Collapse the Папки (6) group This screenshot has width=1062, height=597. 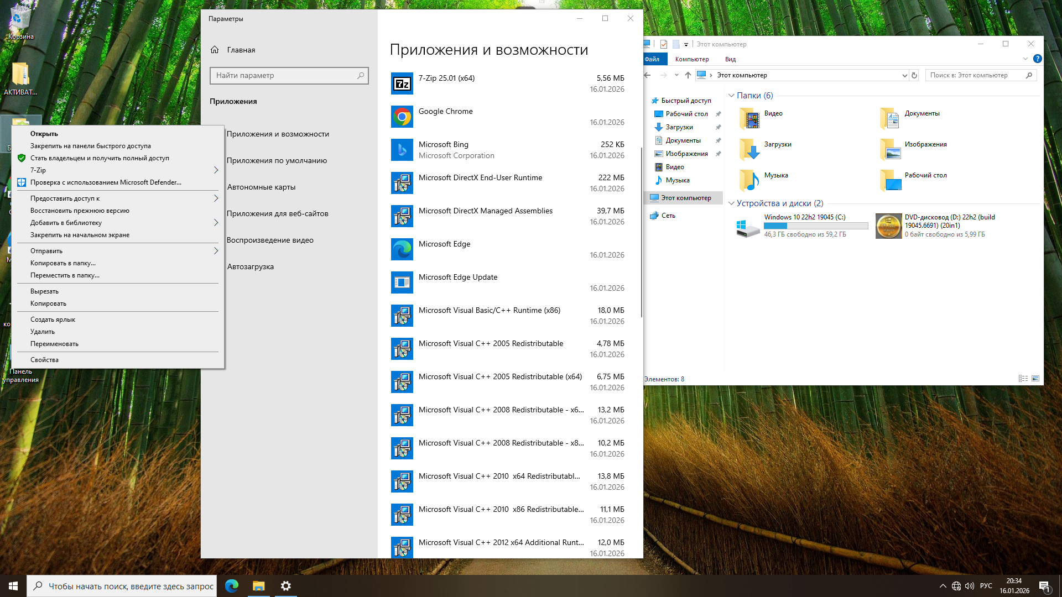pyautogui.click(x=731, y=96)
